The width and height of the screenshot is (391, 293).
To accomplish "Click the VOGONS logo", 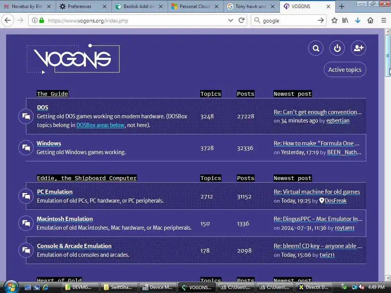I will (x=73, y=59).
